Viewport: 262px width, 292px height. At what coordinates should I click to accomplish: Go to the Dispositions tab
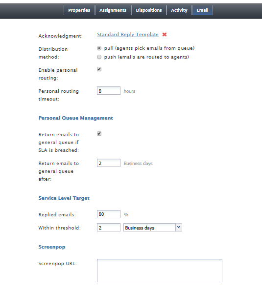coord(149,10)
